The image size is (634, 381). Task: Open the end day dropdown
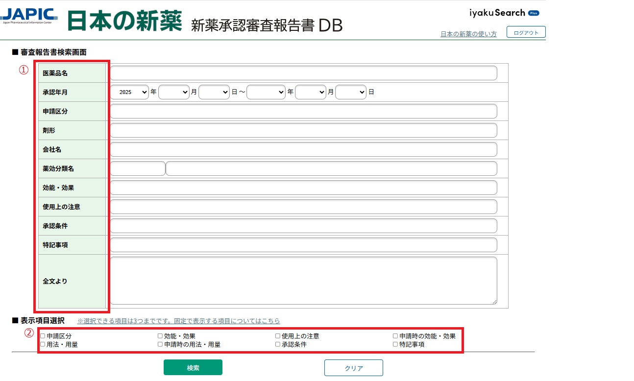tap(351, 92)
